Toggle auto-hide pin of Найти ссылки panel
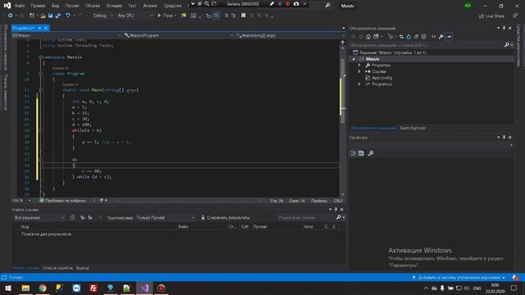525x295 pixels. [x=336, y=210]
